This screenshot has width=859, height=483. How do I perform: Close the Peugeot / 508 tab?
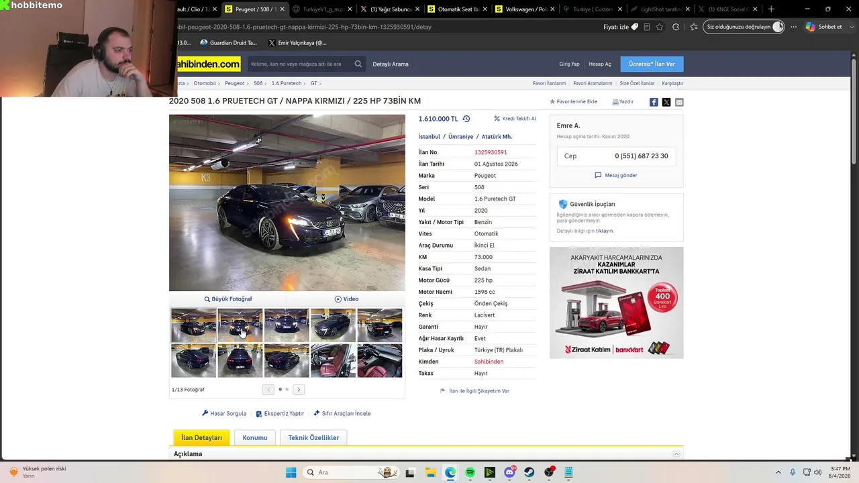click(283, 9)
